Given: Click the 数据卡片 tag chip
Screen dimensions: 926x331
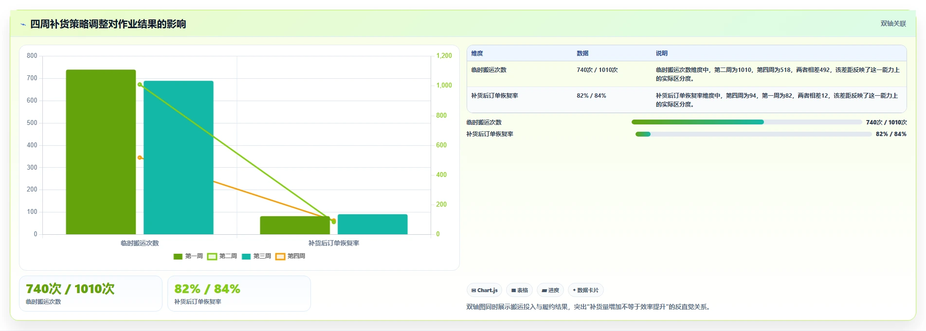Looking at the screenshot, I should 586,290.
